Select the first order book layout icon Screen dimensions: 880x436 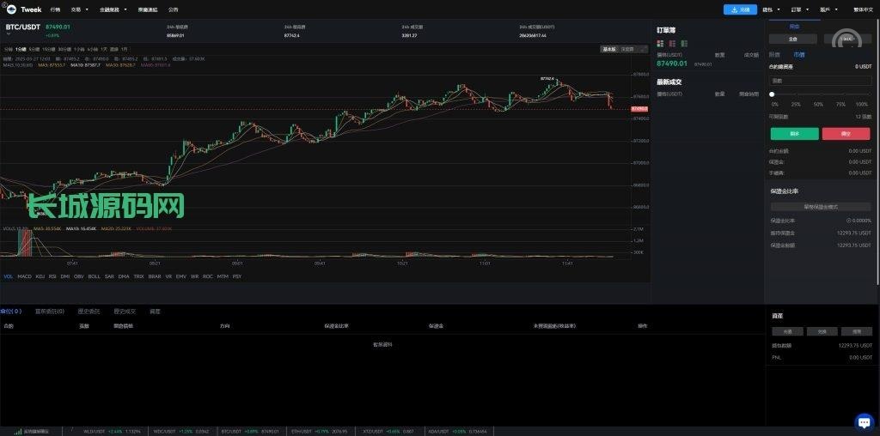[x=660, y=42]
